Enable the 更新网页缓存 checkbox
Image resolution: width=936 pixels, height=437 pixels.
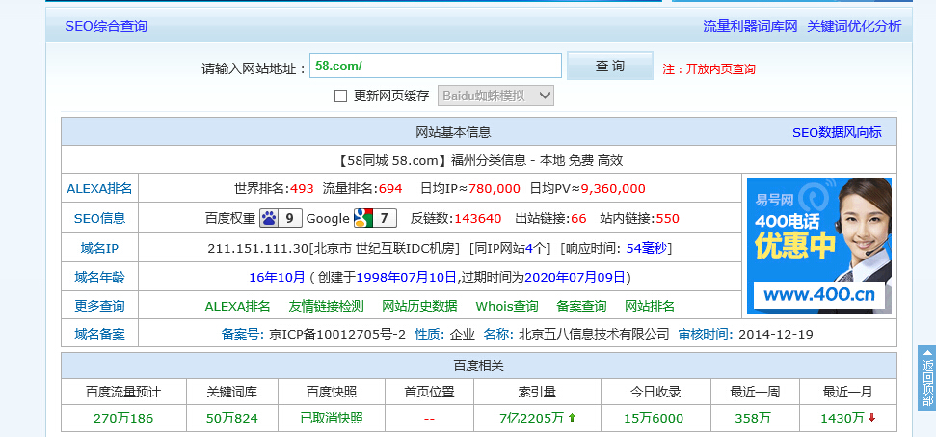point(340,96)
